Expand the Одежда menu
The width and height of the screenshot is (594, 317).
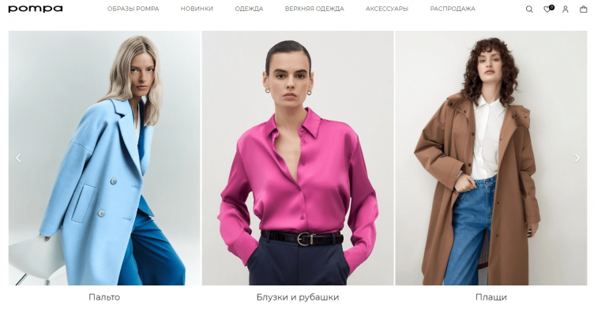249,9
